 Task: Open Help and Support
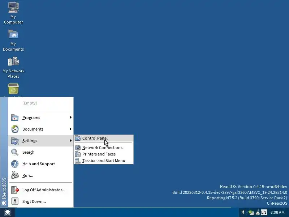pos(41,164)
